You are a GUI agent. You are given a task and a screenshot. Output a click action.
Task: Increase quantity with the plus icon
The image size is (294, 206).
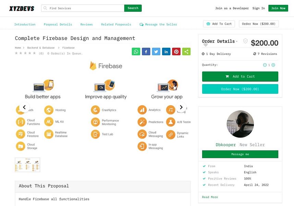pyautogui.click(x=273, y=65)
